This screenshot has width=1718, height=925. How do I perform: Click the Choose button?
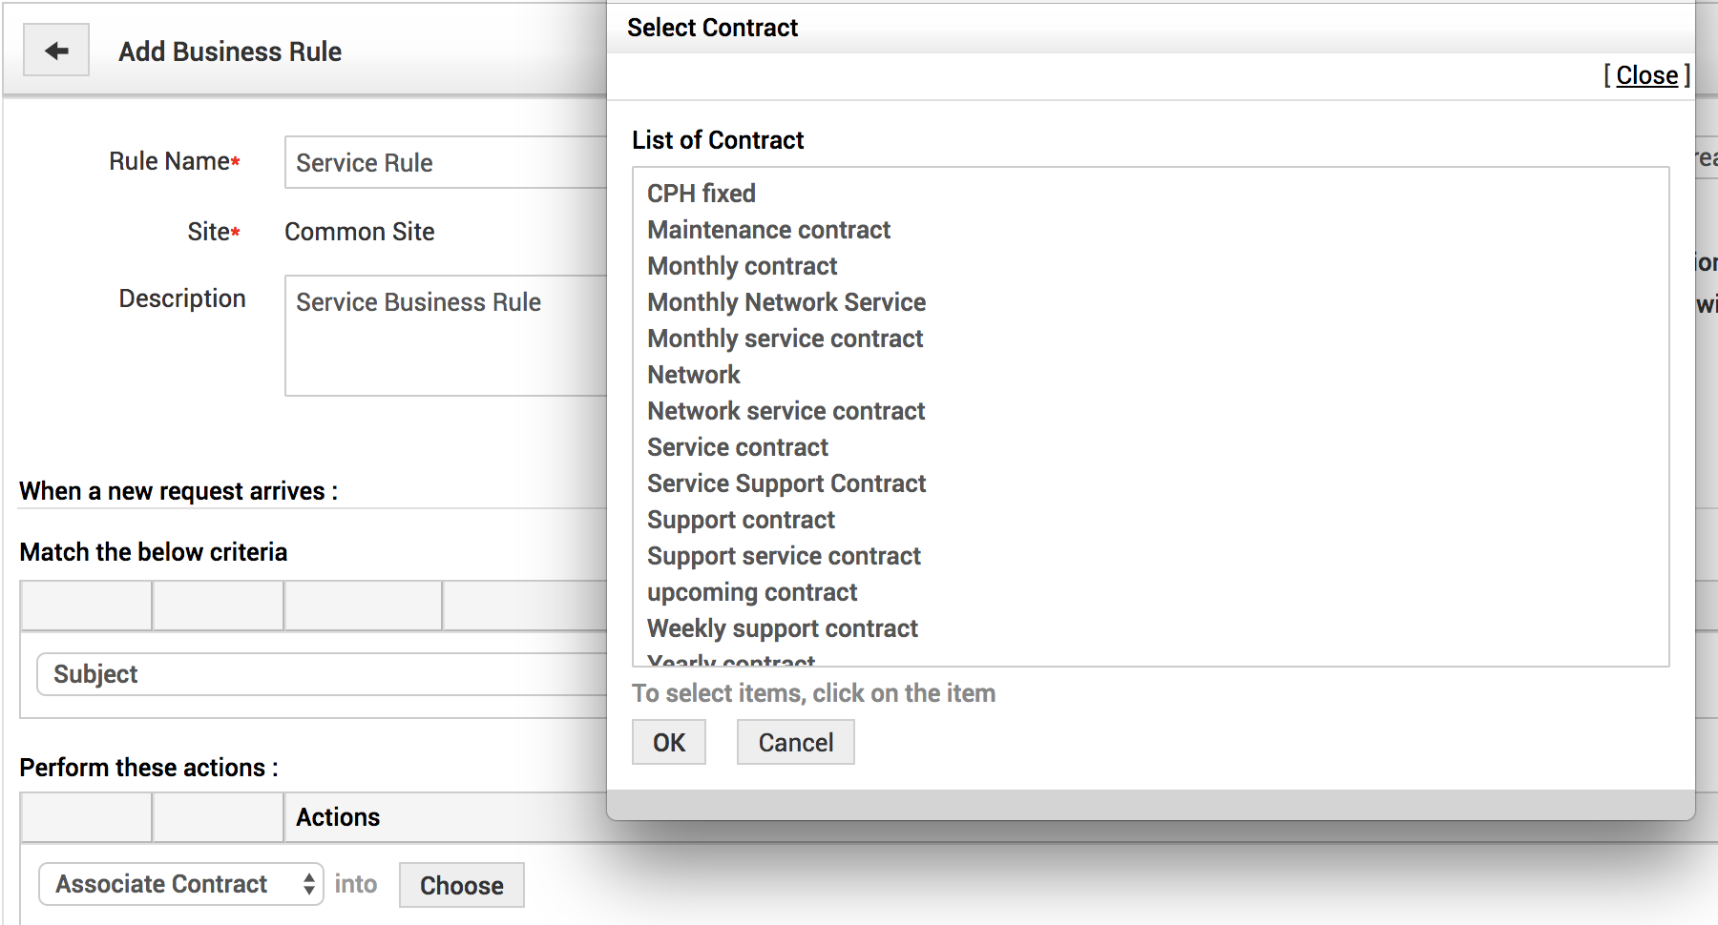click(461, 885)
